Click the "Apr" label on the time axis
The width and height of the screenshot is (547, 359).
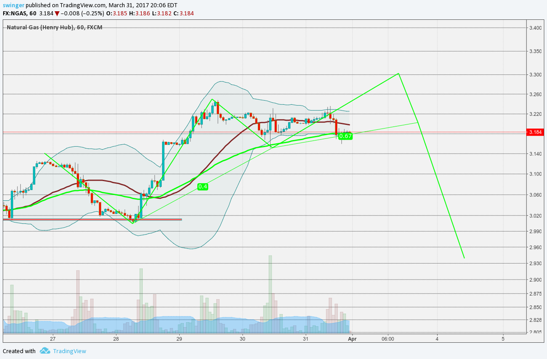(353, 339)
